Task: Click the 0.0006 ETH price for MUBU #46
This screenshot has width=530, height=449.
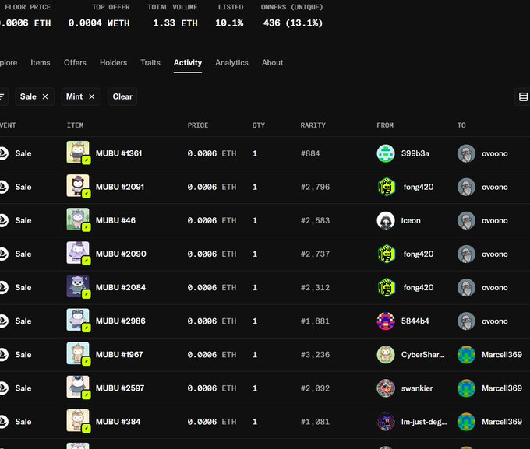Action: coord(212,220)
